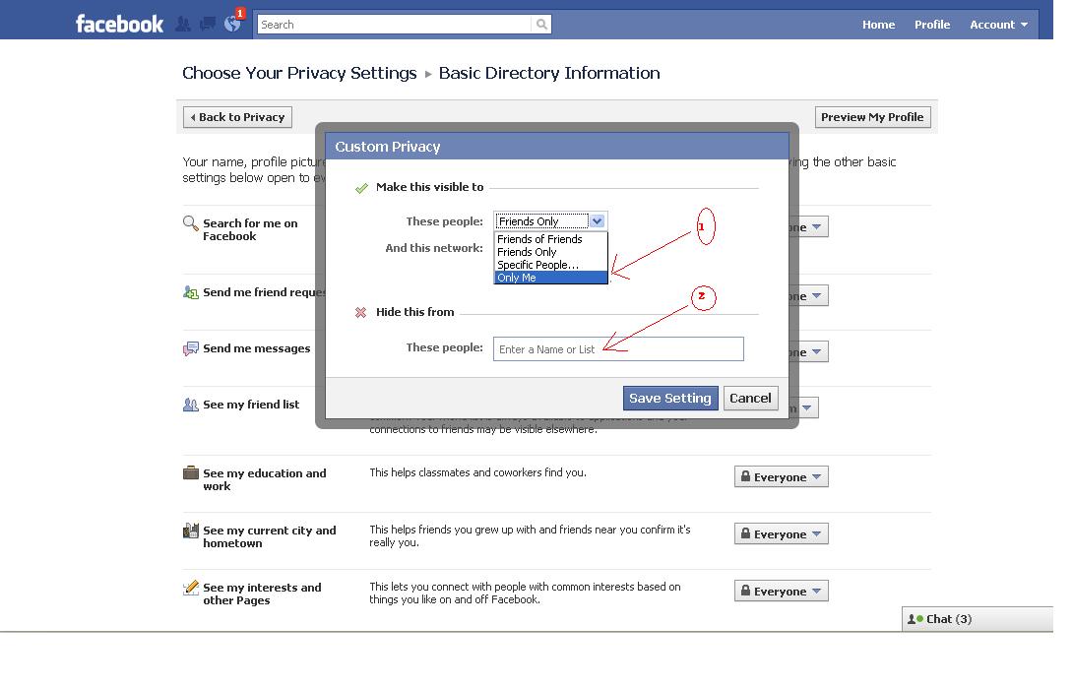Click Choose Your Privacy Settings breadcrumb

coord(299,73)
